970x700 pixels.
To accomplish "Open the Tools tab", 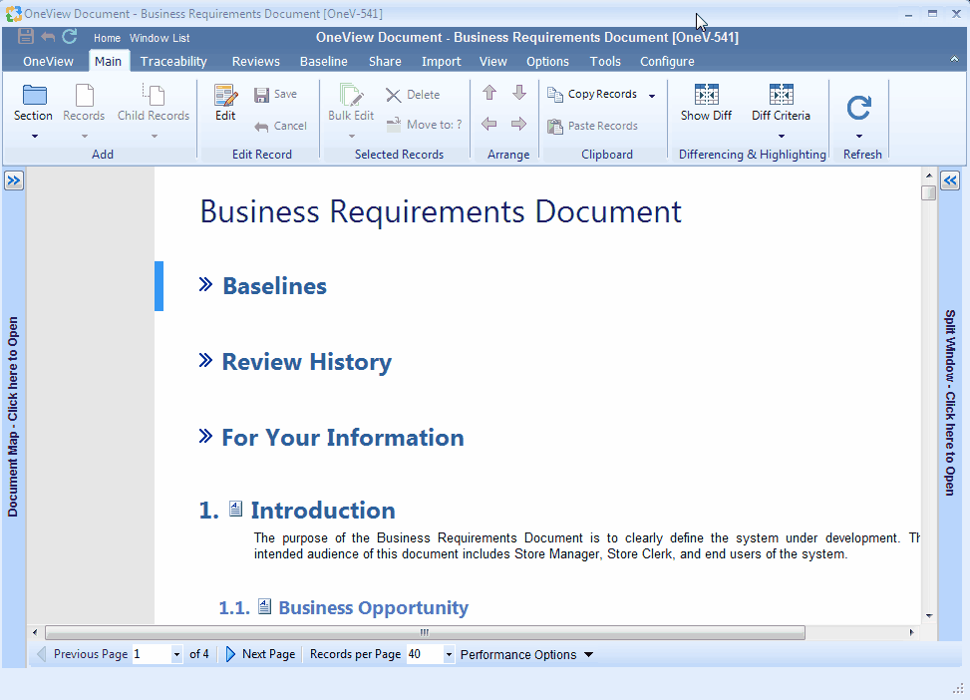I will click(605, 61).
